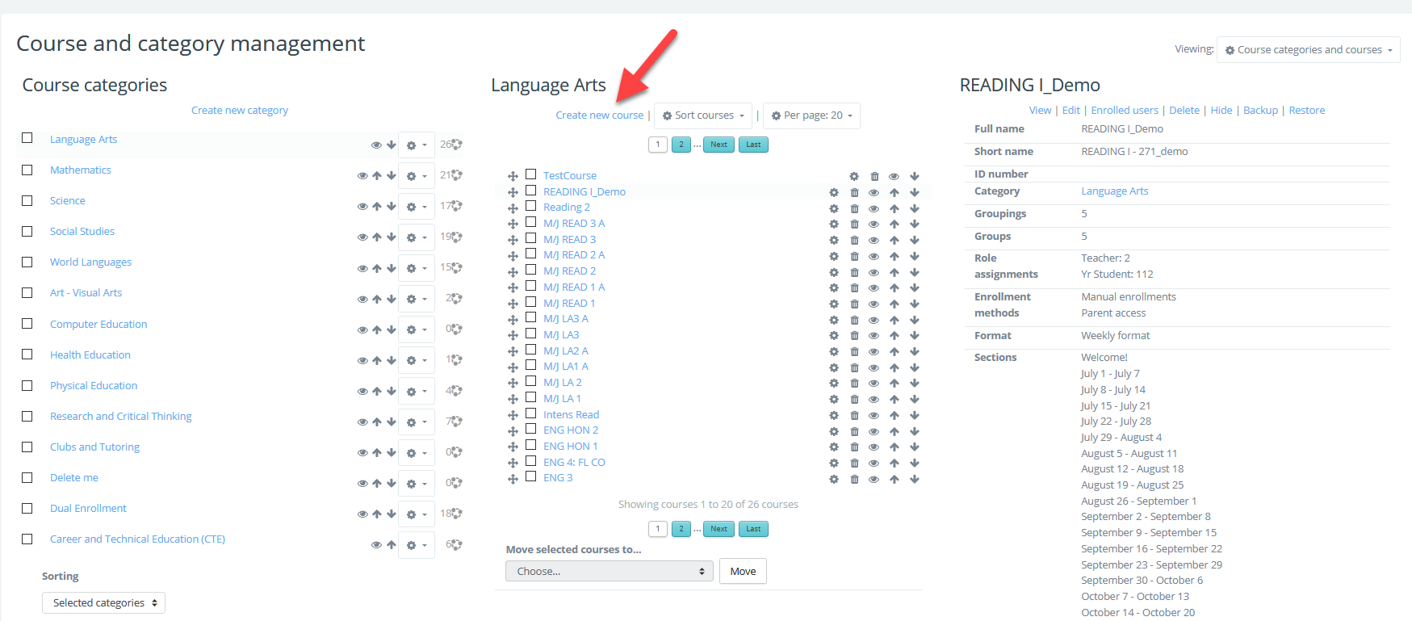Move Science category up with arrow

(x=377, y=206)
